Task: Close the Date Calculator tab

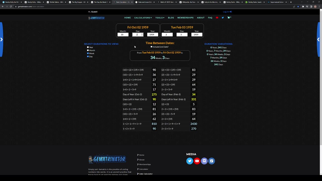Action: [132, 2]
